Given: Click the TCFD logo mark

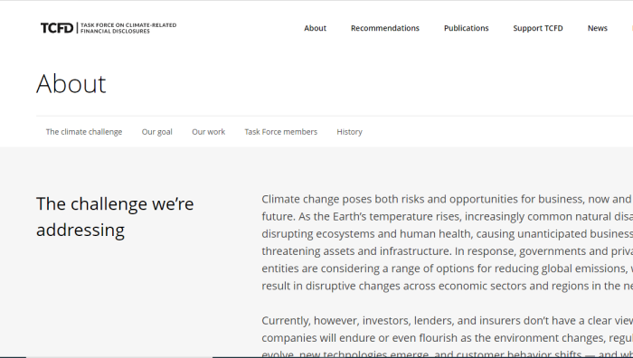Looking at the screenshot, I should [57, 28].
